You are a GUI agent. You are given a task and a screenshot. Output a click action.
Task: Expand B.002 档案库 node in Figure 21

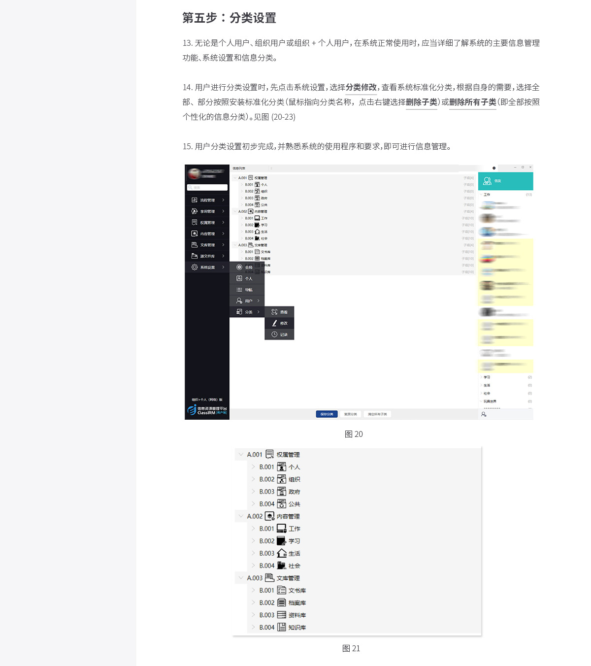(253, 602)
